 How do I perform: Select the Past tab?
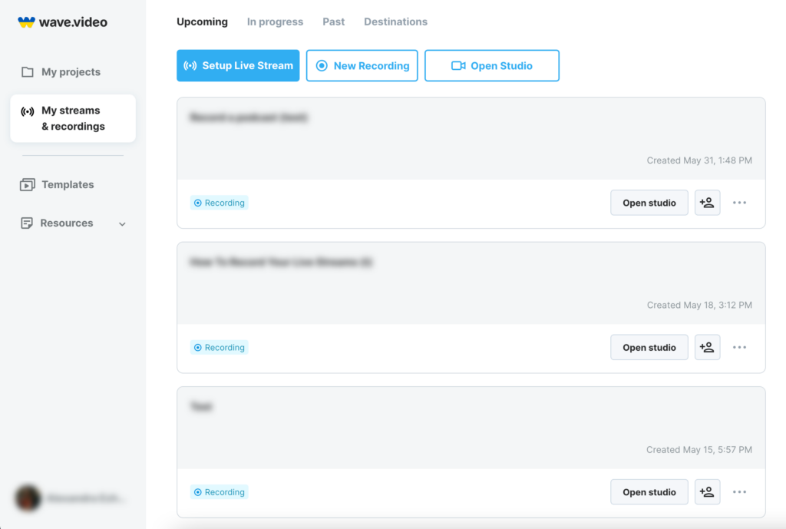pos(333,22)
